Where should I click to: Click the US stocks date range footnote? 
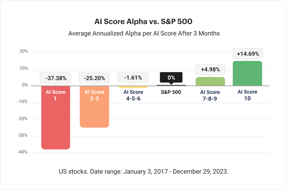[x=143, y=172]
